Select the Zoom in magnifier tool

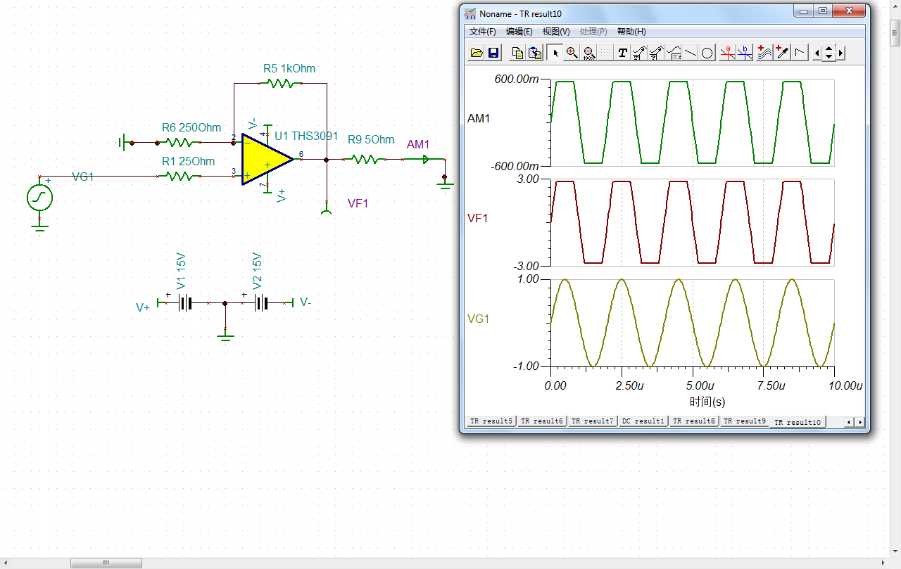click(572, 53)
